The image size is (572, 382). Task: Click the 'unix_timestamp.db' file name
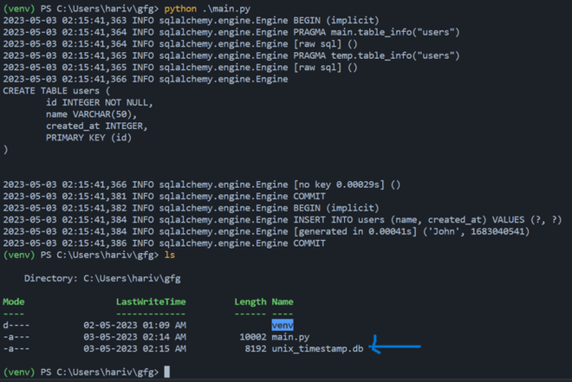click(x=317, y=348)
